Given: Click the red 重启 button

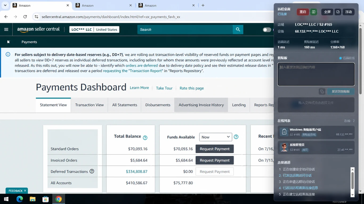Looking at the screenshot, I should (x=303, y=12).
